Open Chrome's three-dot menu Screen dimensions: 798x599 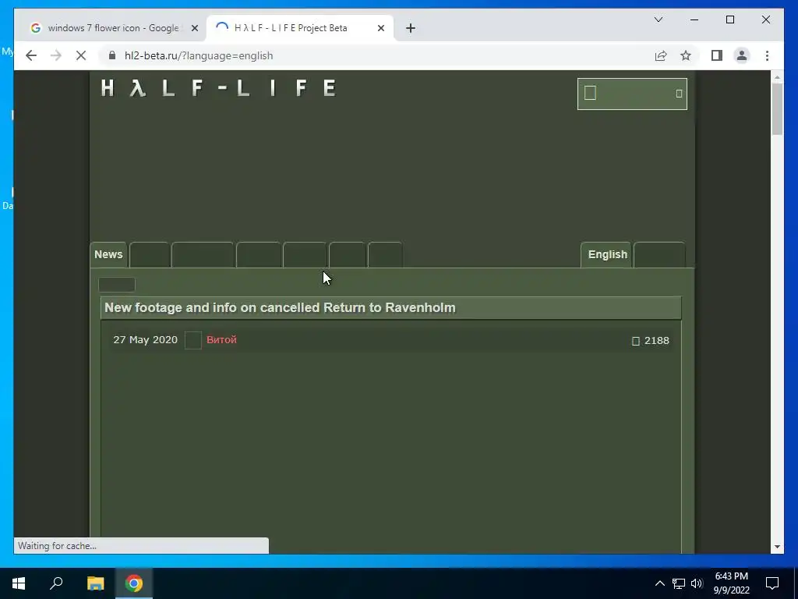coord(767,55)
